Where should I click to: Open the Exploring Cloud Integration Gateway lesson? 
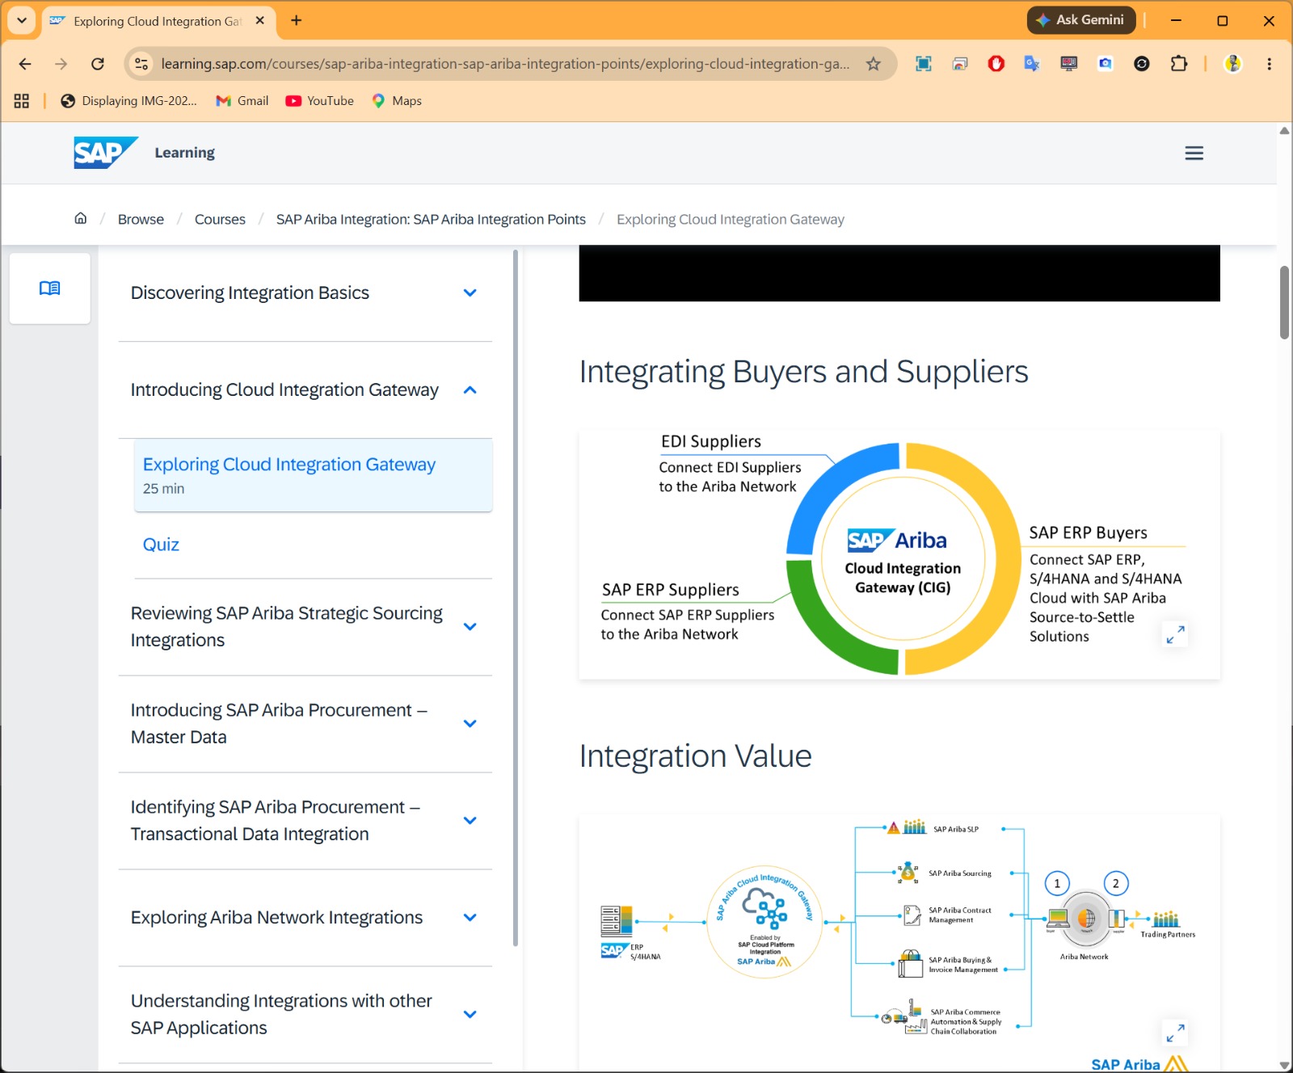[x=314, y=475]
